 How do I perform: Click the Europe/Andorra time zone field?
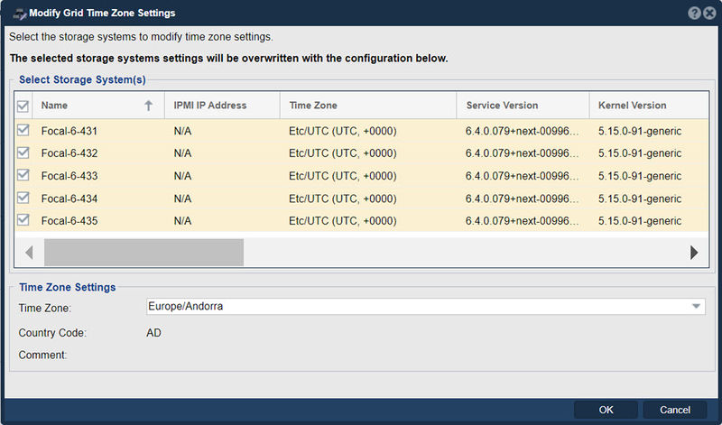(425, 306)
